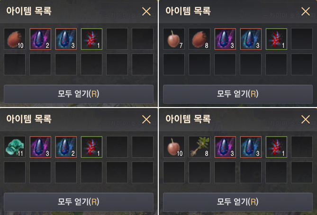Screen dimensions: 317x215
Task: Click 모두 얻기(R) in top-right panel
Action: point(238,94)
